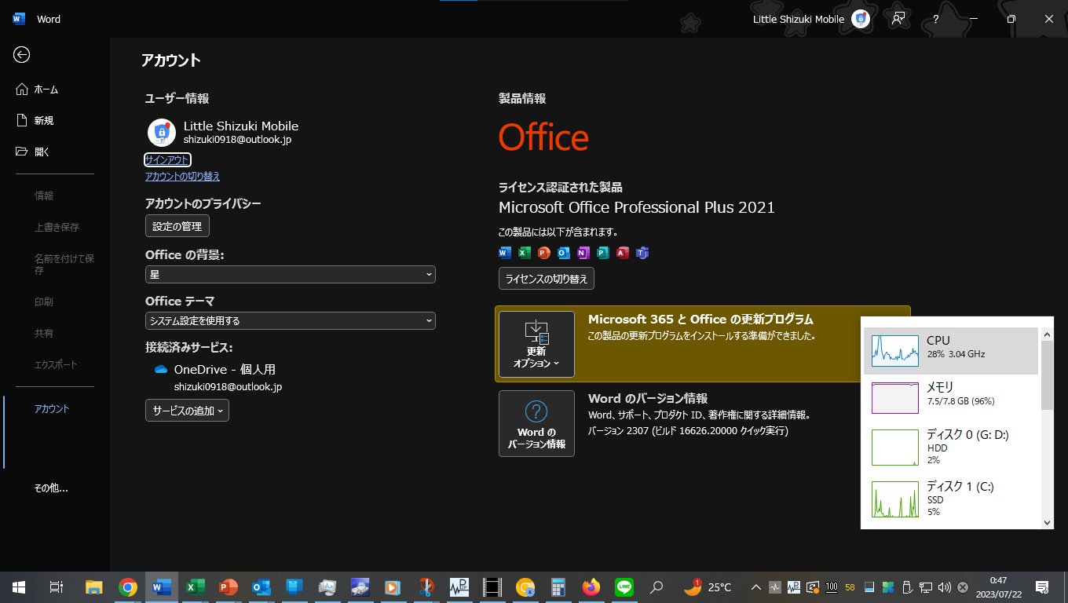Screen dimensions: 1068x603
Task: Click the Word product icon under included apps
Action: click(505, 253)
